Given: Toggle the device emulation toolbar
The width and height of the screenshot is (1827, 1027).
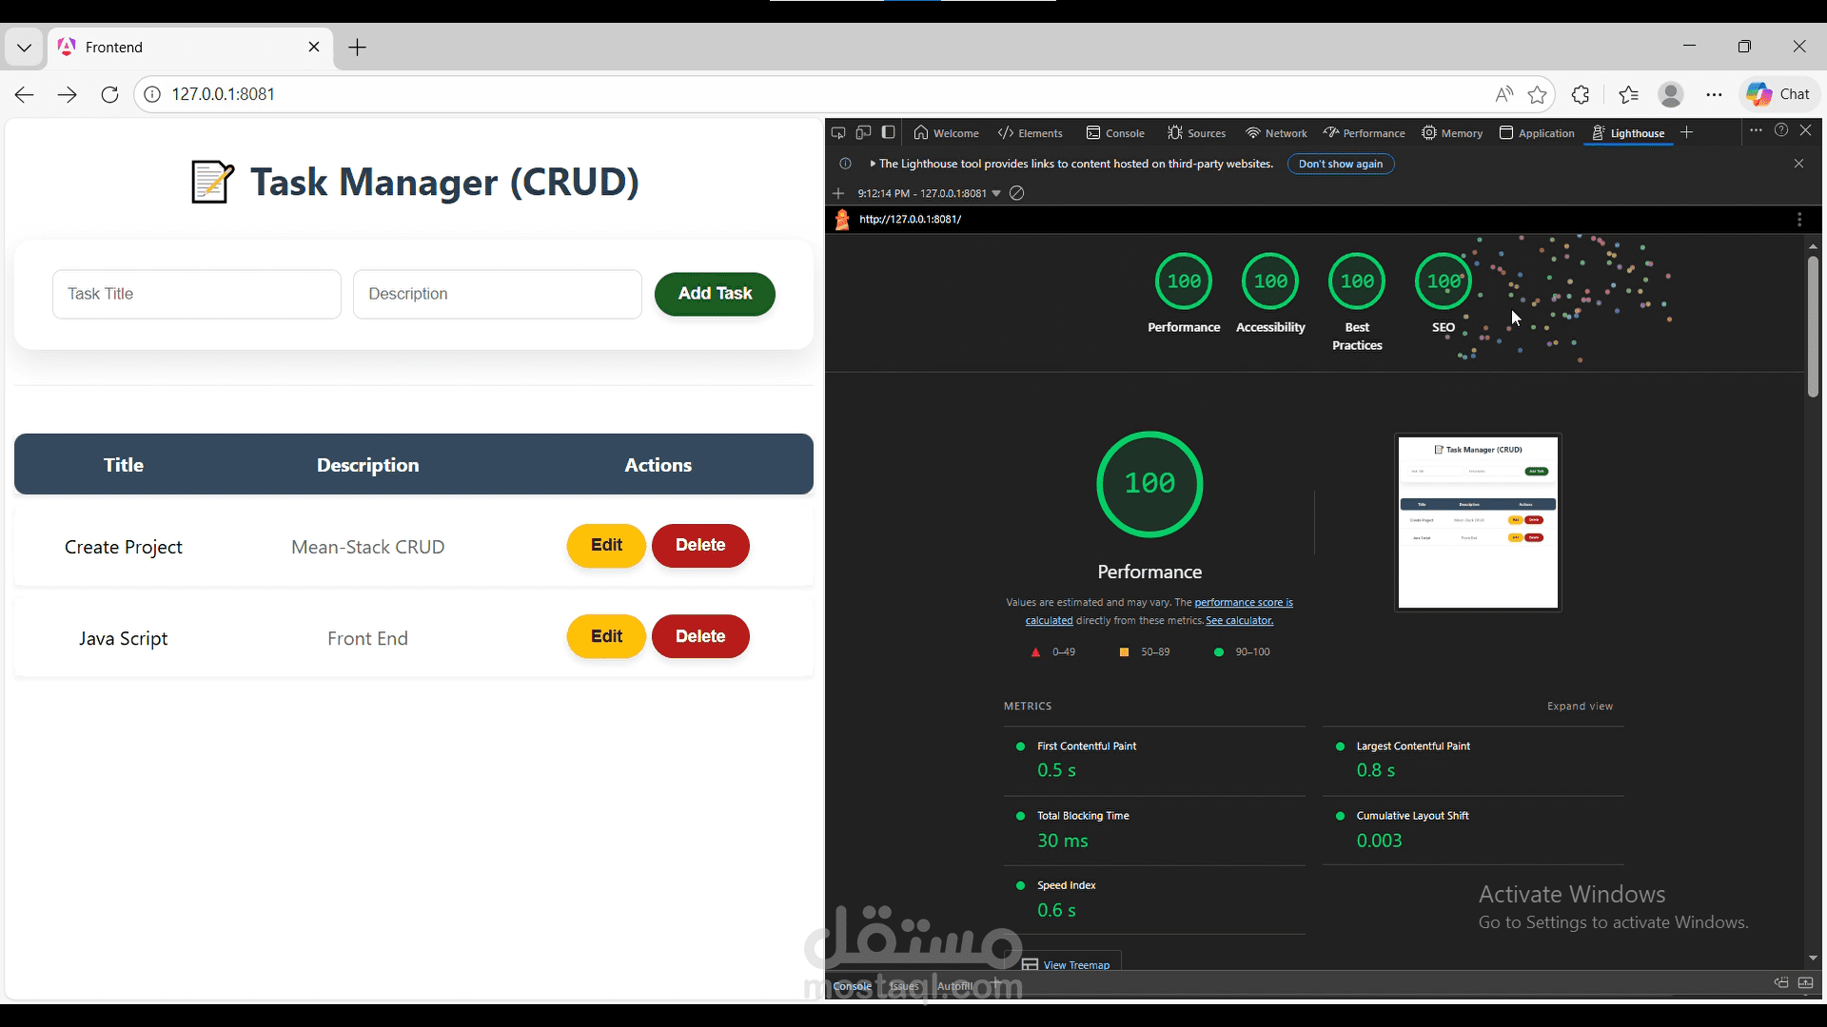Looking at the screenshot, I should tap(864, 132).
